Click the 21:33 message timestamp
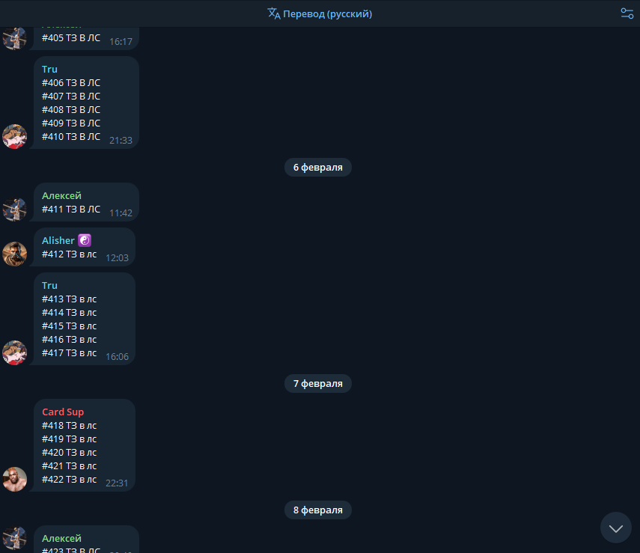Screen dimensions: 640x553 tap(121, 141)
